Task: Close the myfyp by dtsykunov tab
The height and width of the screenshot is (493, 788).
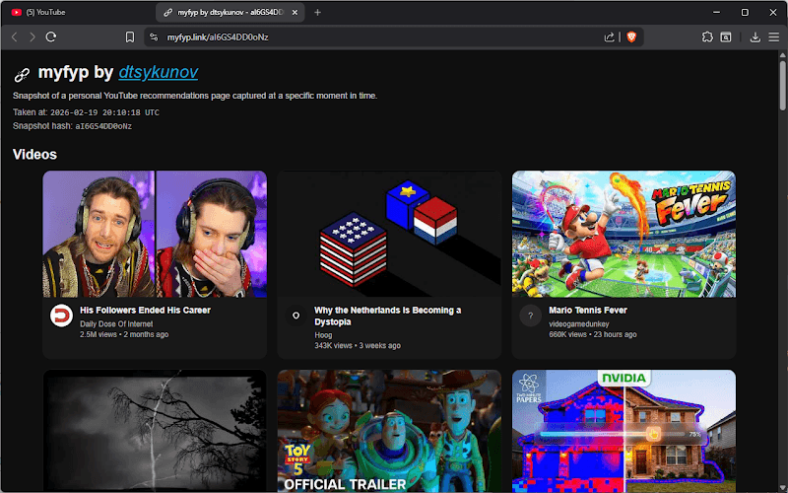Action: (x=295, y=12)
